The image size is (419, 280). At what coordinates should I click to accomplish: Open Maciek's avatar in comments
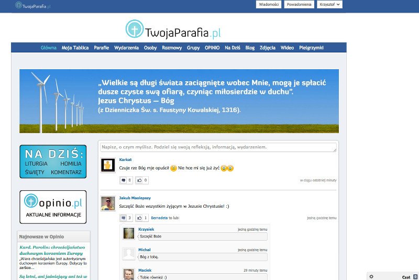128,274
